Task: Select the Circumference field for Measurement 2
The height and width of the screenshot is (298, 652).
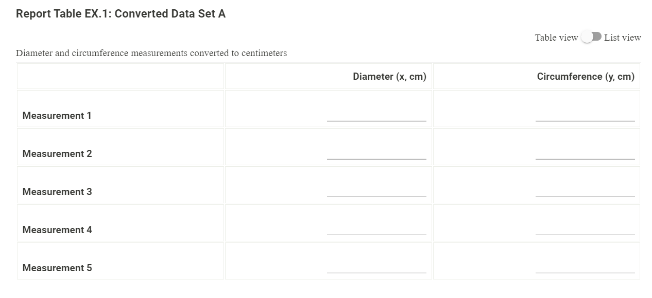Action: [x=586, y=155]
